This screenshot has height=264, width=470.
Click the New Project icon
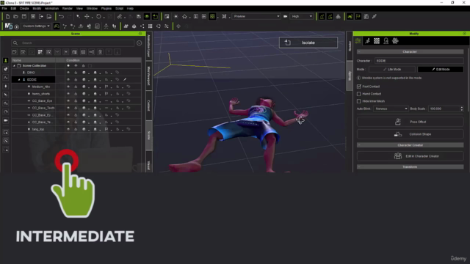[7, 16]
